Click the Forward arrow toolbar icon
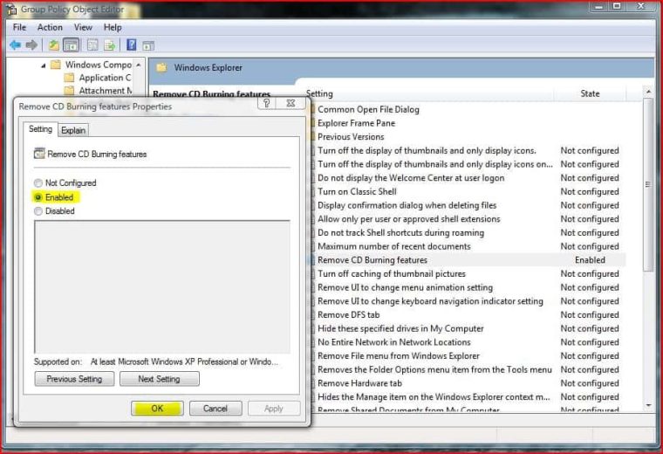This screenshot has height=454, width=663. 31,45
